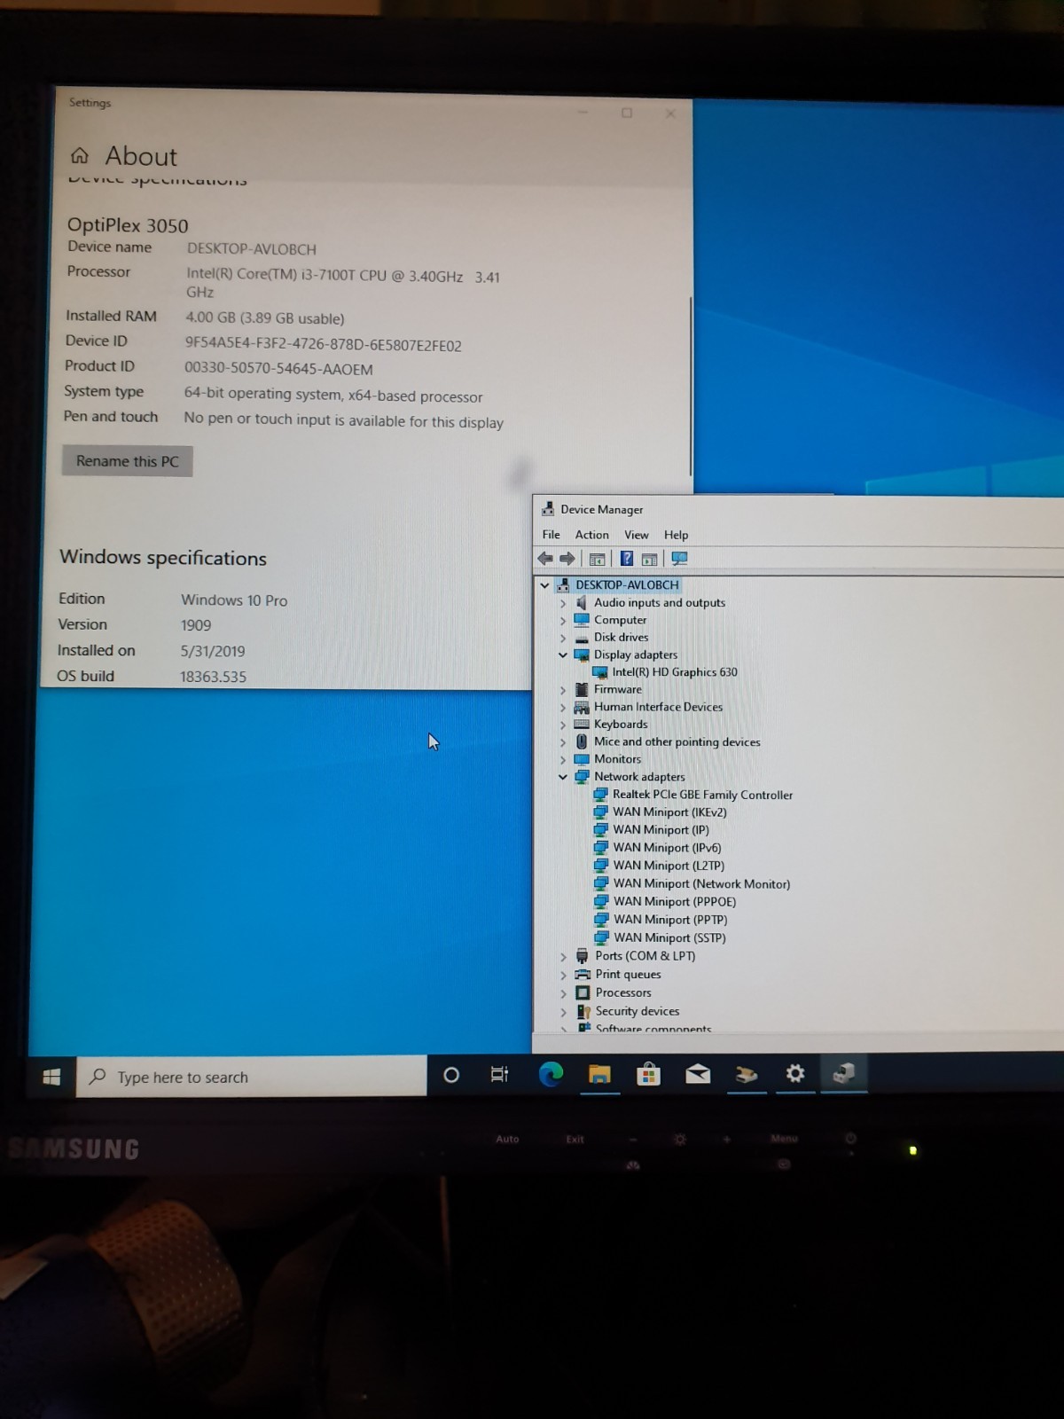Click the Print queues printer icon
The image size is (1064, 1419).
pyautogui.click(x=583, y=975)
